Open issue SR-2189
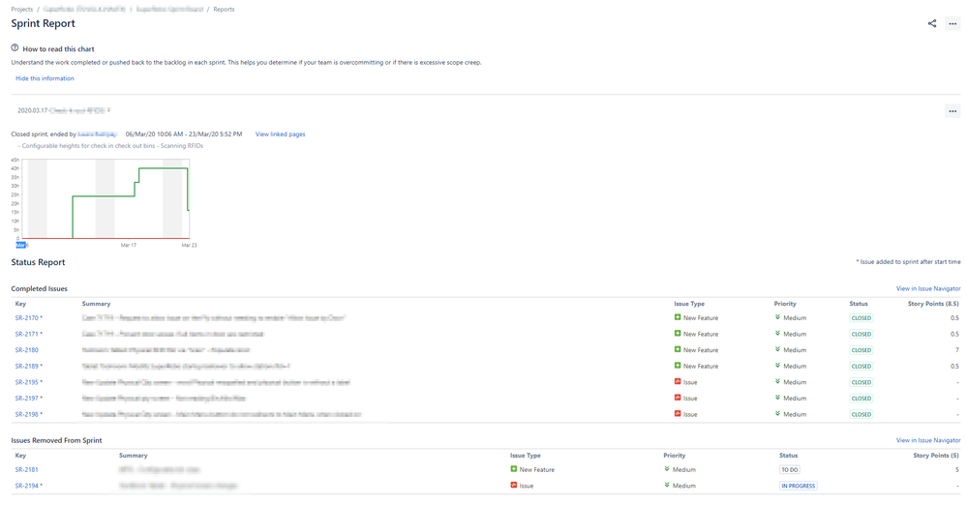967x505 pixels. pos(26,367)
